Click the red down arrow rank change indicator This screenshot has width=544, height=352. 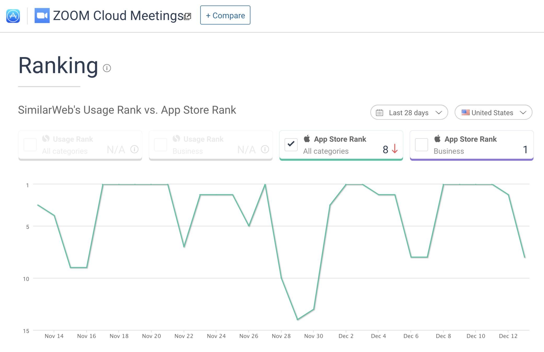395,149
